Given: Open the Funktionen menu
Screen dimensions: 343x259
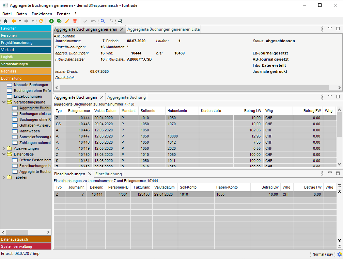Looking at the screenshot, I should (42, 14).
